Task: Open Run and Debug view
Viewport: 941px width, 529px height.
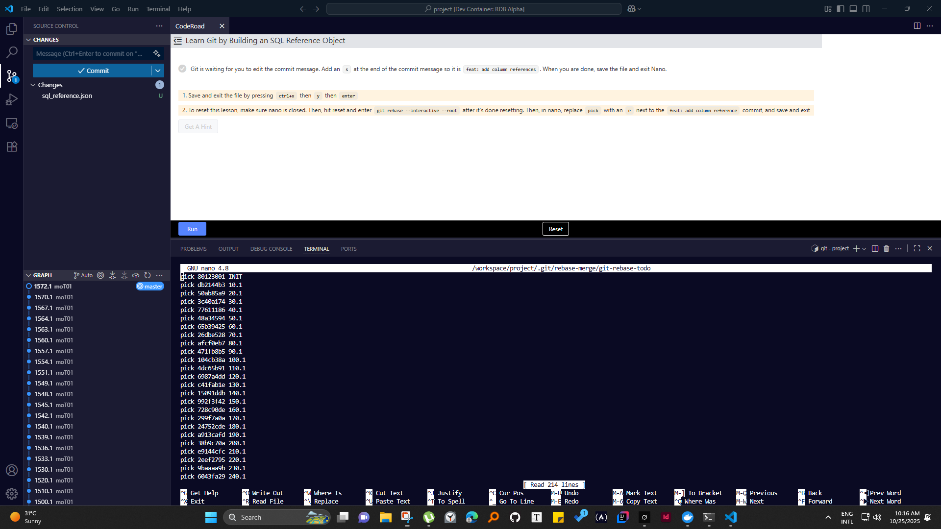Action: point(12,100)
